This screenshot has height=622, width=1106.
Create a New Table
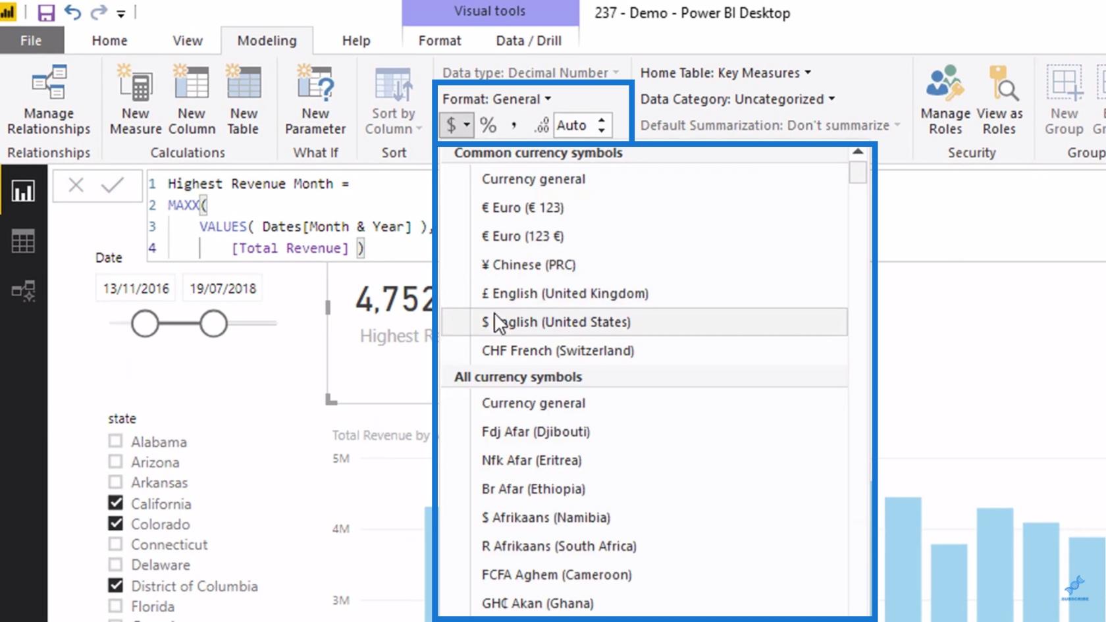pyautogui.click(x=244, y=100)
